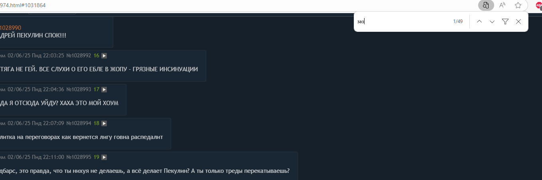The image size is (542, 180).
Task: Add page to favorites with star icon
Action: point(518,6)
